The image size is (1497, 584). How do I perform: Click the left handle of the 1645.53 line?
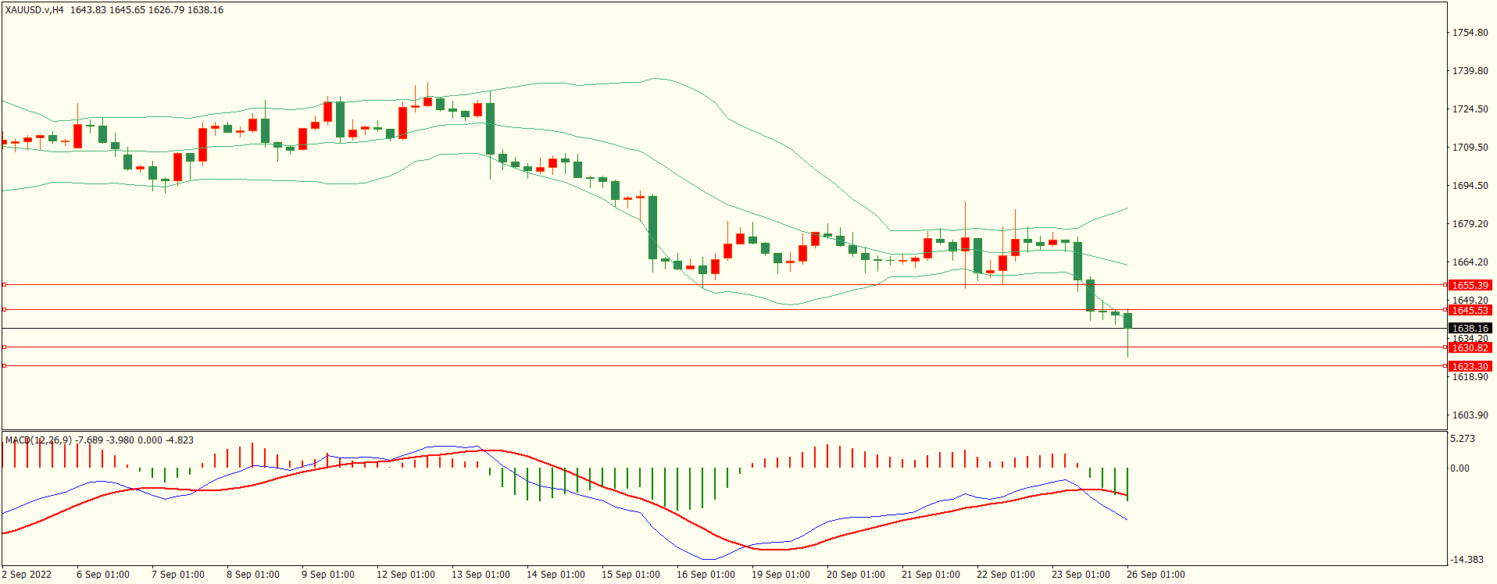pos(4,310)
